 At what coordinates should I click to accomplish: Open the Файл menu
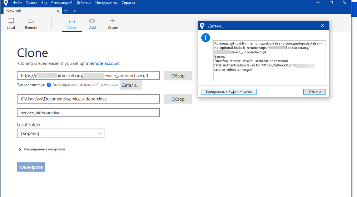coord(17,3)
